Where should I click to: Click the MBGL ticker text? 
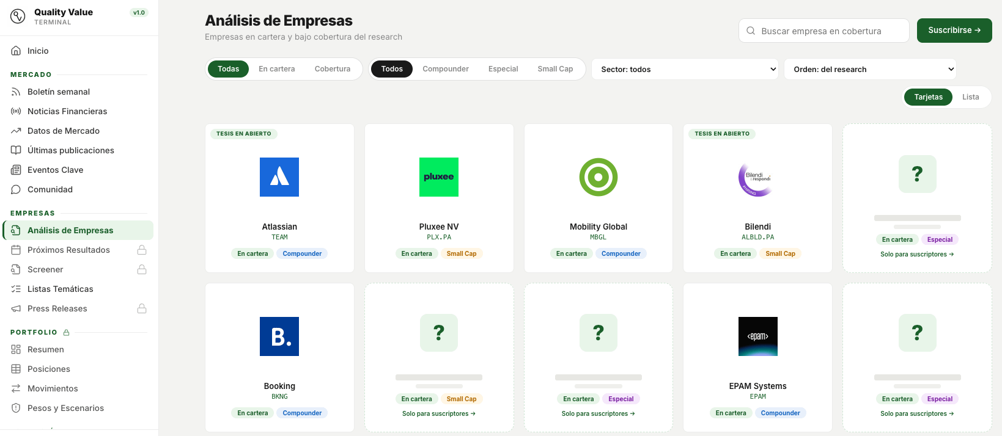click(599, 237)
